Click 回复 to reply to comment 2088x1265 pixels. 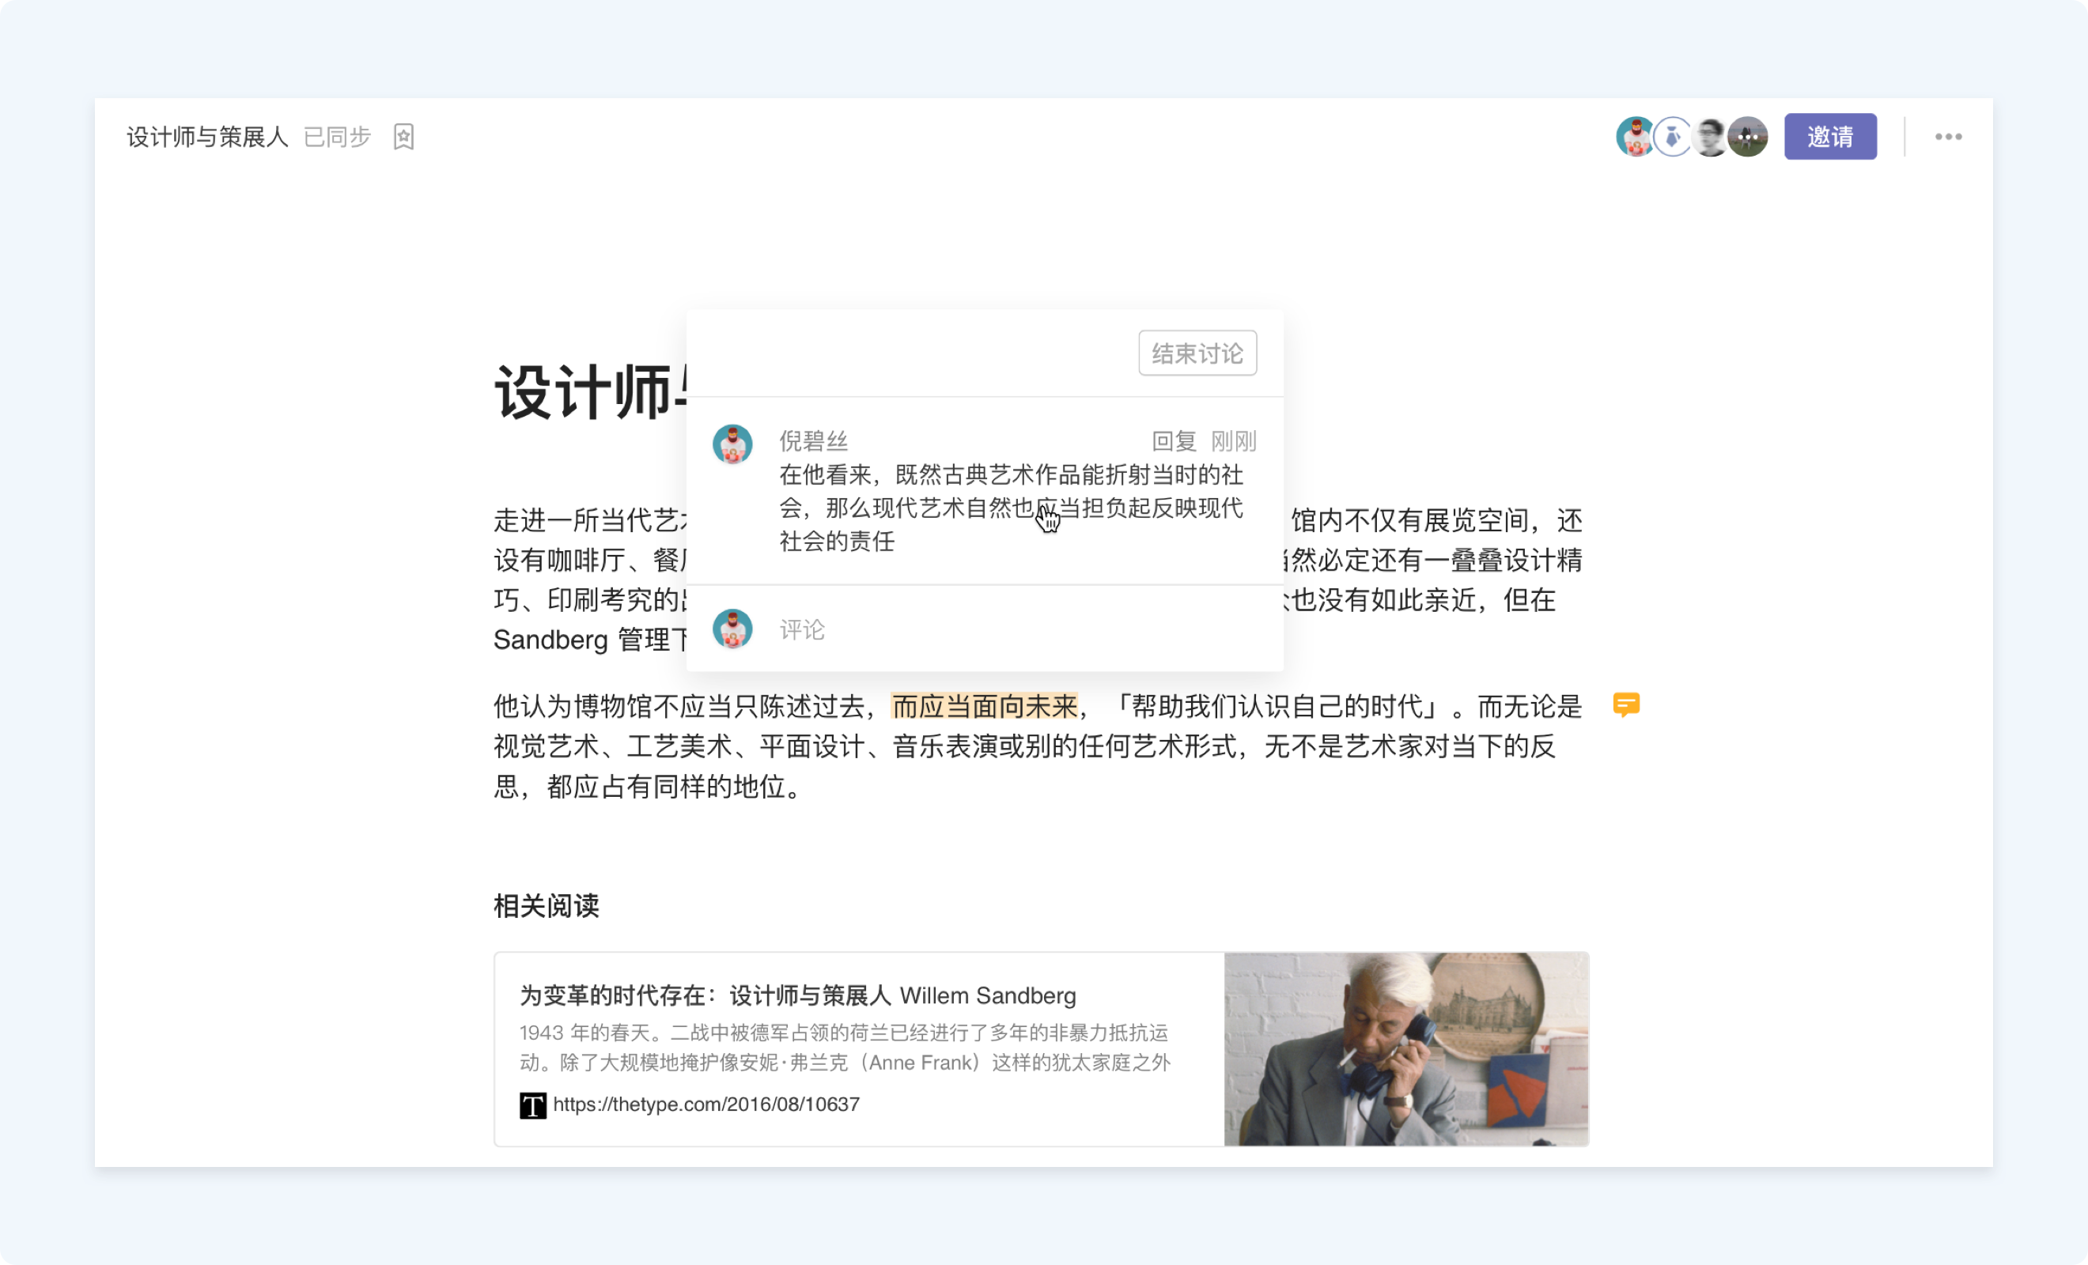coord(1174,440)
